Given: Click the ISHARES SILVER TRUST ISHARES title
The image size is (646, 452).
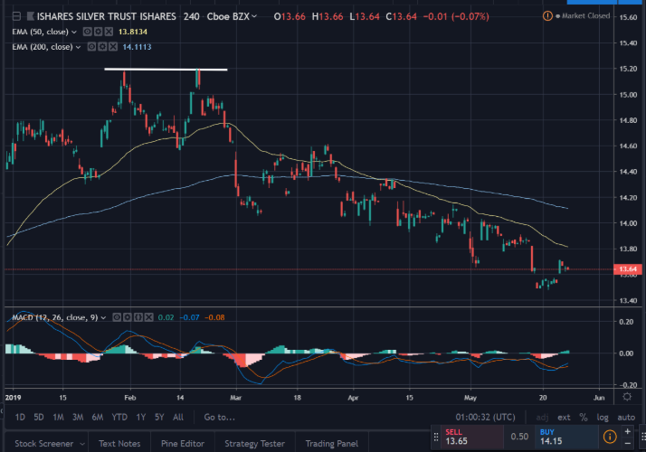Looking at the screenshot, I should (106, 16).
